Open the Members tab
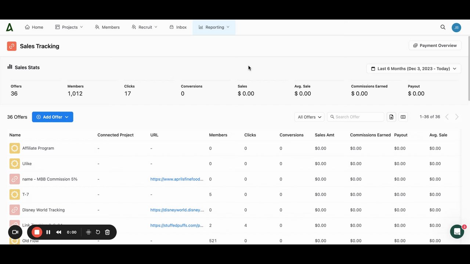 pos(107,27)
